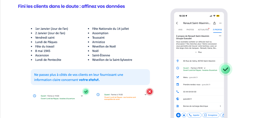Click the list item Fête du travail

click(45, 46)
